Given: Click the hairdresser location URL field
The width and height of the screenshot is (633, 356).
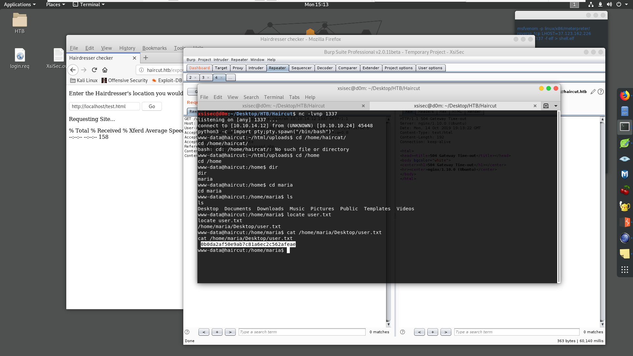Looking at the screenshot, I should [x=105, y=106].
